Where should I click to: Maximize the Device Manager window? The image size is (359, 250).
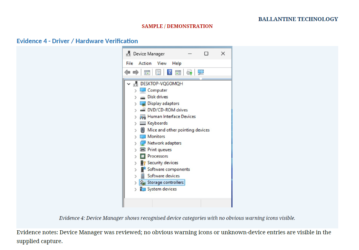(206, 54)
